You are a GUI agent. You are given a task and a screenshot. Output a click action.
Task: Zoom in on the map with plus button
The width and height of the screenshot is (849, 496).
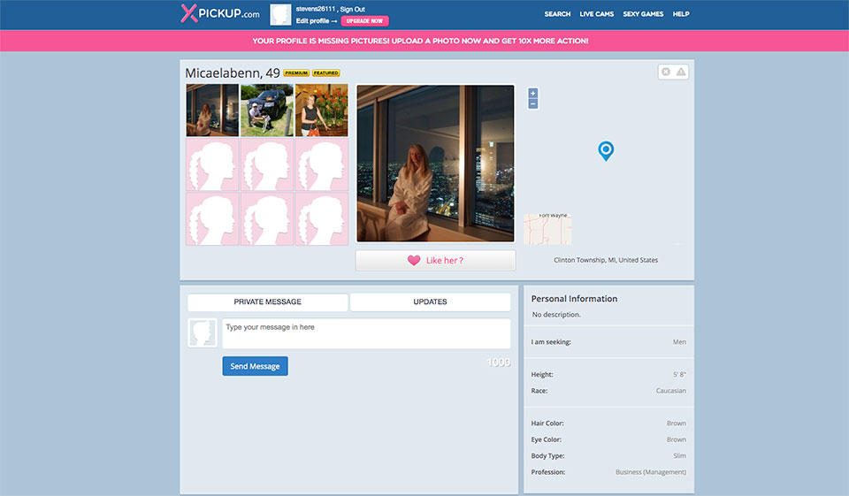point(532,93)
